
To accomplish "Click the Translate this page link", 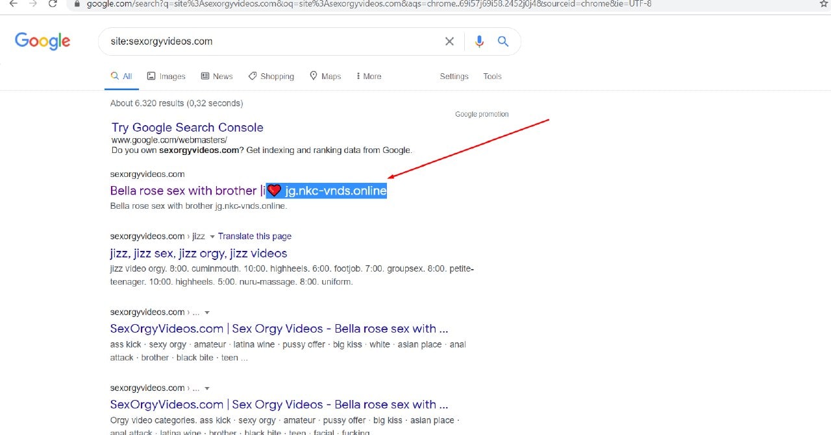I will [254, 236].
